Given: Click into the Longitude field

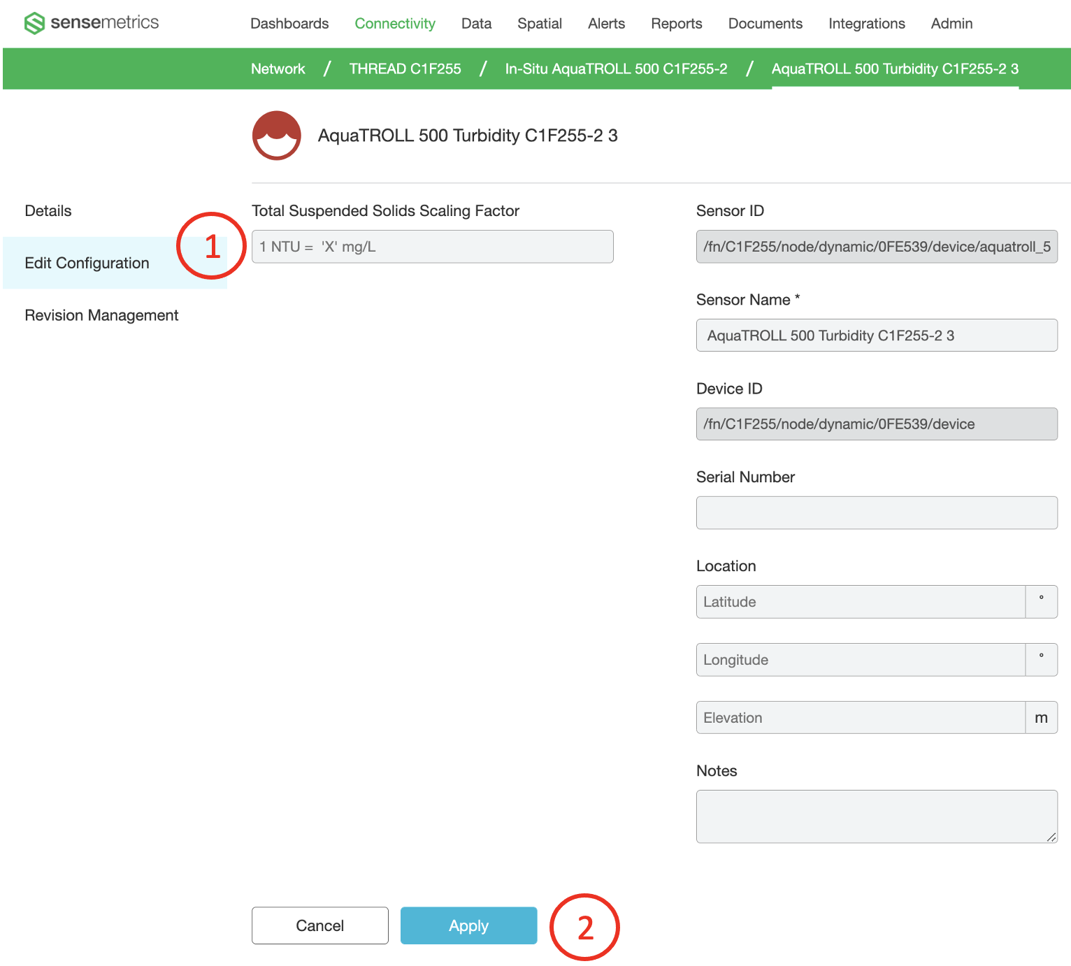Looking at the screenshot, I should coord(861,660).
